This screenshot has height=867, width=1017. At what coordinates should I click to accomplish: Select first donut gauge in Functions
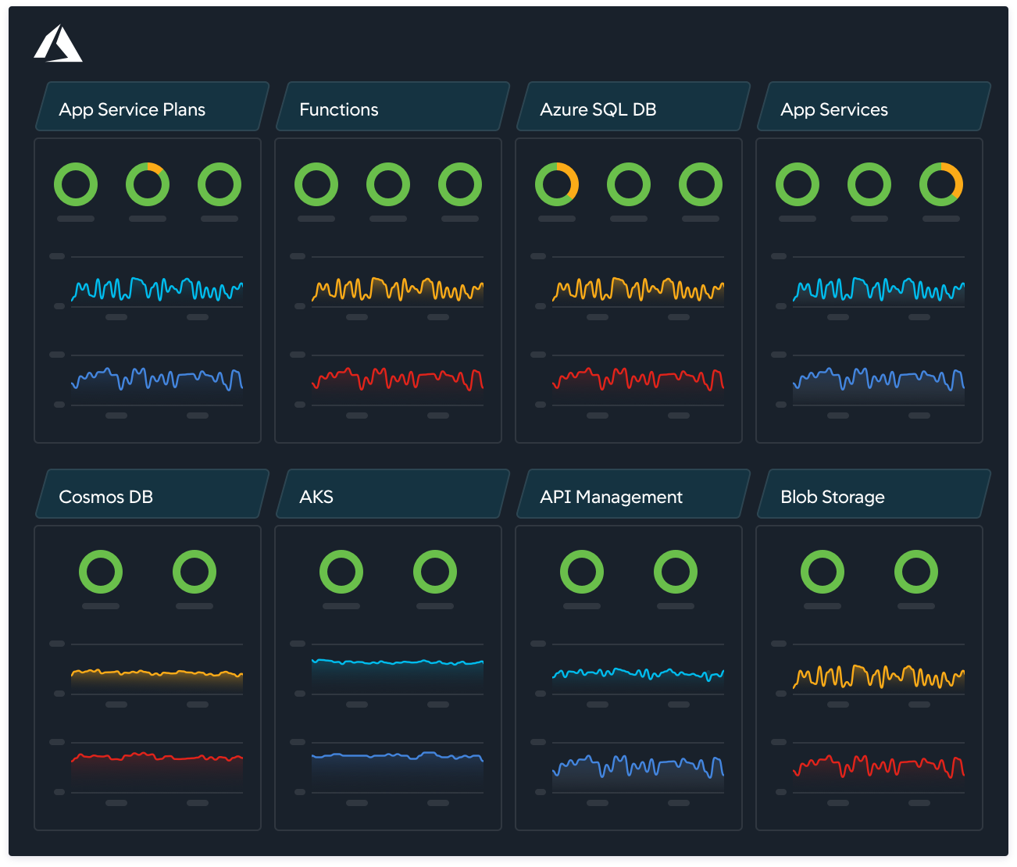(x=316, y=184)
